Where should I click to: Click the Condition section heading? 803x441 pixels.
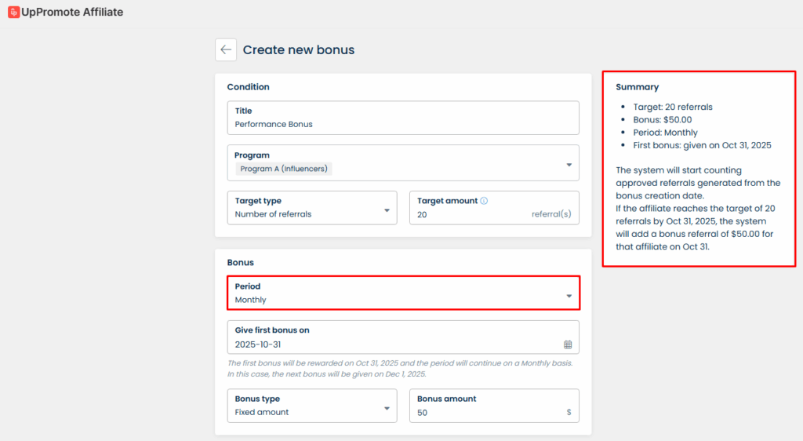click(x=248, y=87)
